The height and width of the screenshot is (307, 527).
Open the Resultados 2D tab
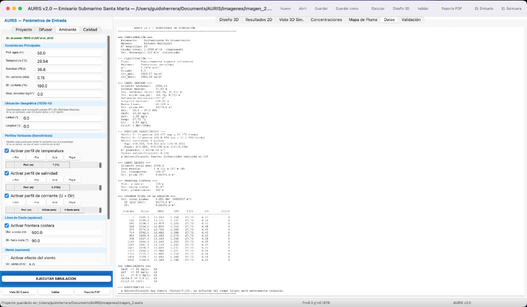coord(259,20)
